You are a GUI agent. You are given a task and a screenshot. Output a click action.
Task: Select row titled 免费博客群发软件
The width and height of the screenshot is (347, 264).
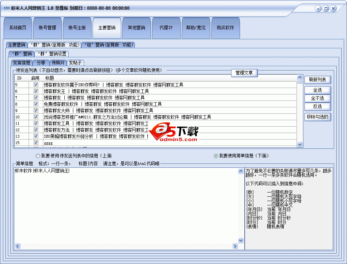coord(156,104)
